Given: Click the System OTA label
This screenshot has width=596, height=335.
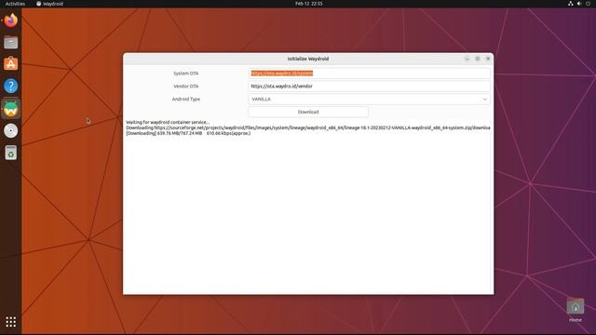Looking at the screenshot, I should pos(186,74).
